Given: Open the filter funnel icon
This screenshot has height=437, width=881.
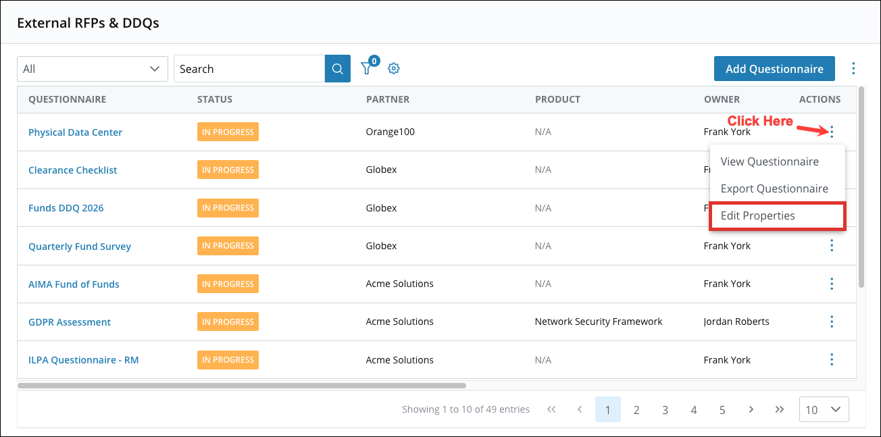Looking at the screenshot, I should 368,68.
